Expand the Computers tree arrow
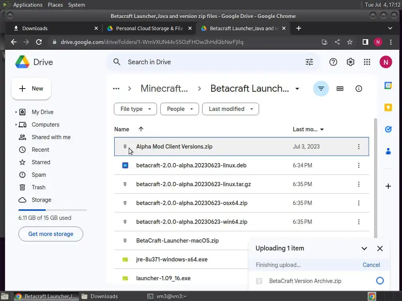The image size is (402, 301). (16, 125)
